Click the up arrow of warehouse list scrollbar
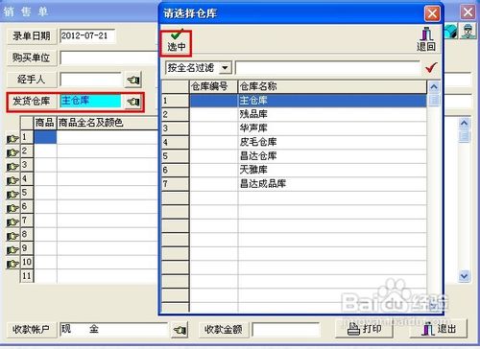 click(x=434, y=86)
